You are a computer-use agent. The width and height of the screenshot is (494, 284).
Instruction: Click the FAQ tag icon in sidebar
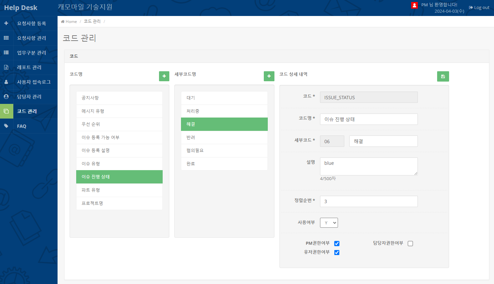[x=6, y=126]
